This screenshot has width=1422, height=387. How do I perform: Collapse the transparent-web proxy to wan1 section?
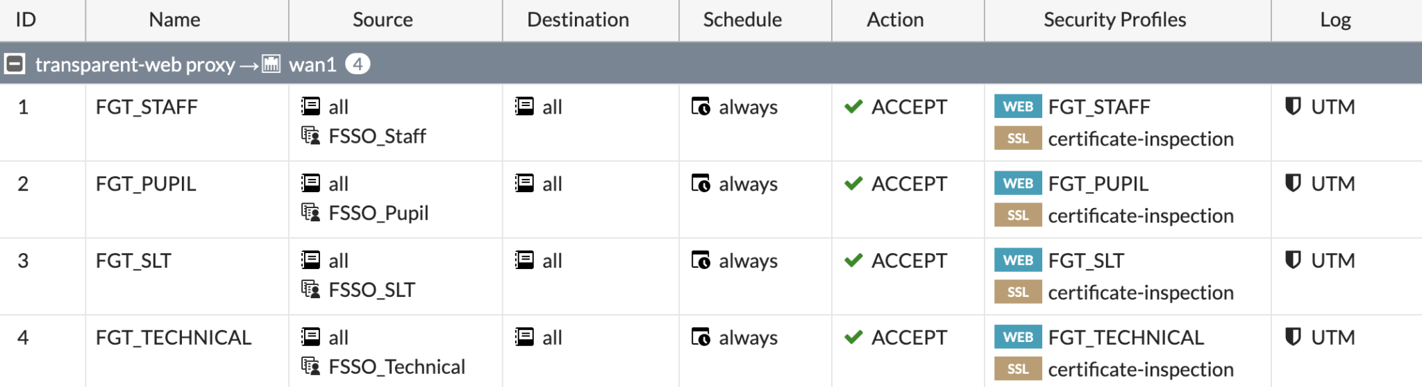[15, 64]
